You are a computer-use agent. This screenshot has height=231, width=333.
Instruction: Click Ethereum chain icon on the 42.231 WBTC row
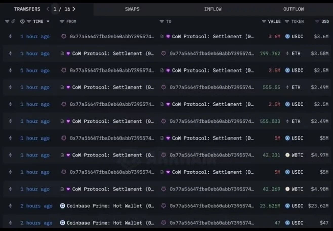(x=10, y=155)
